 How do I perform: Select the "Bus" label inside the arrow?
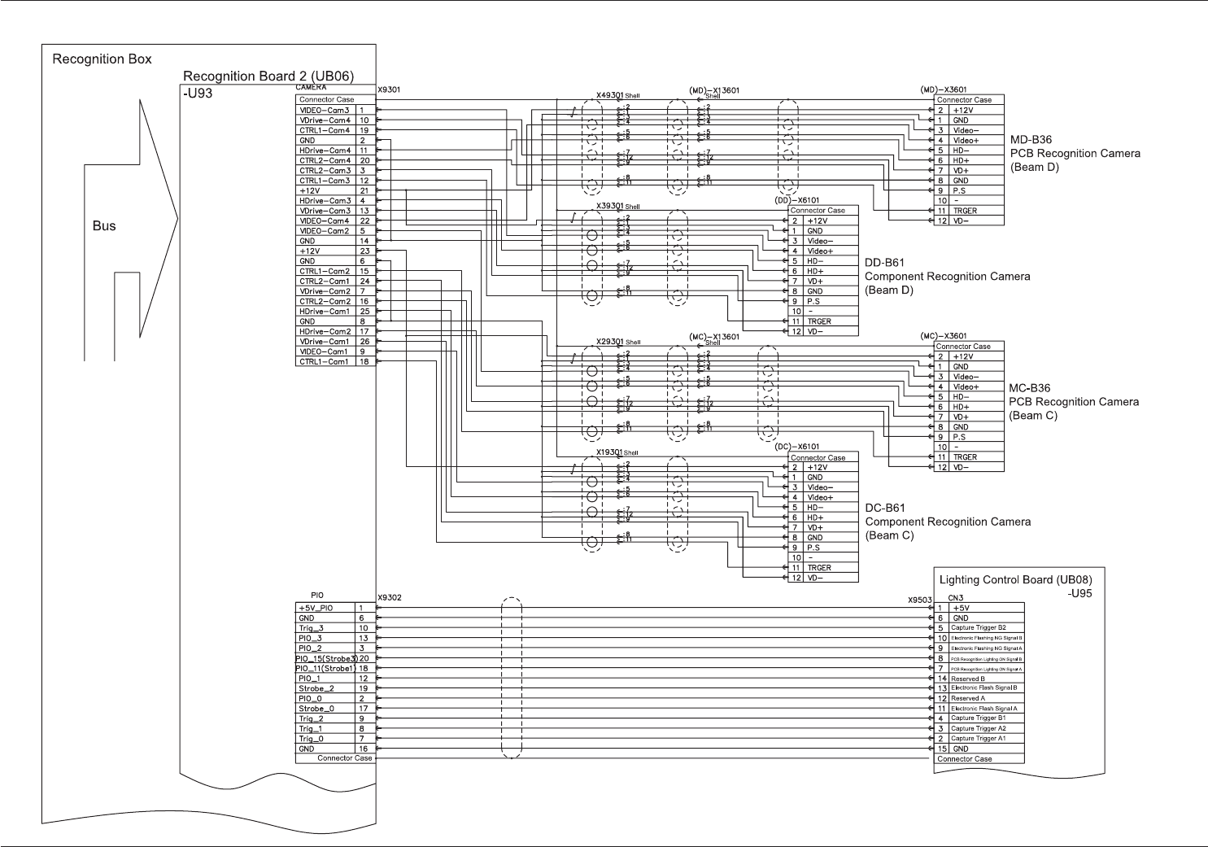(x=104, y=225)
